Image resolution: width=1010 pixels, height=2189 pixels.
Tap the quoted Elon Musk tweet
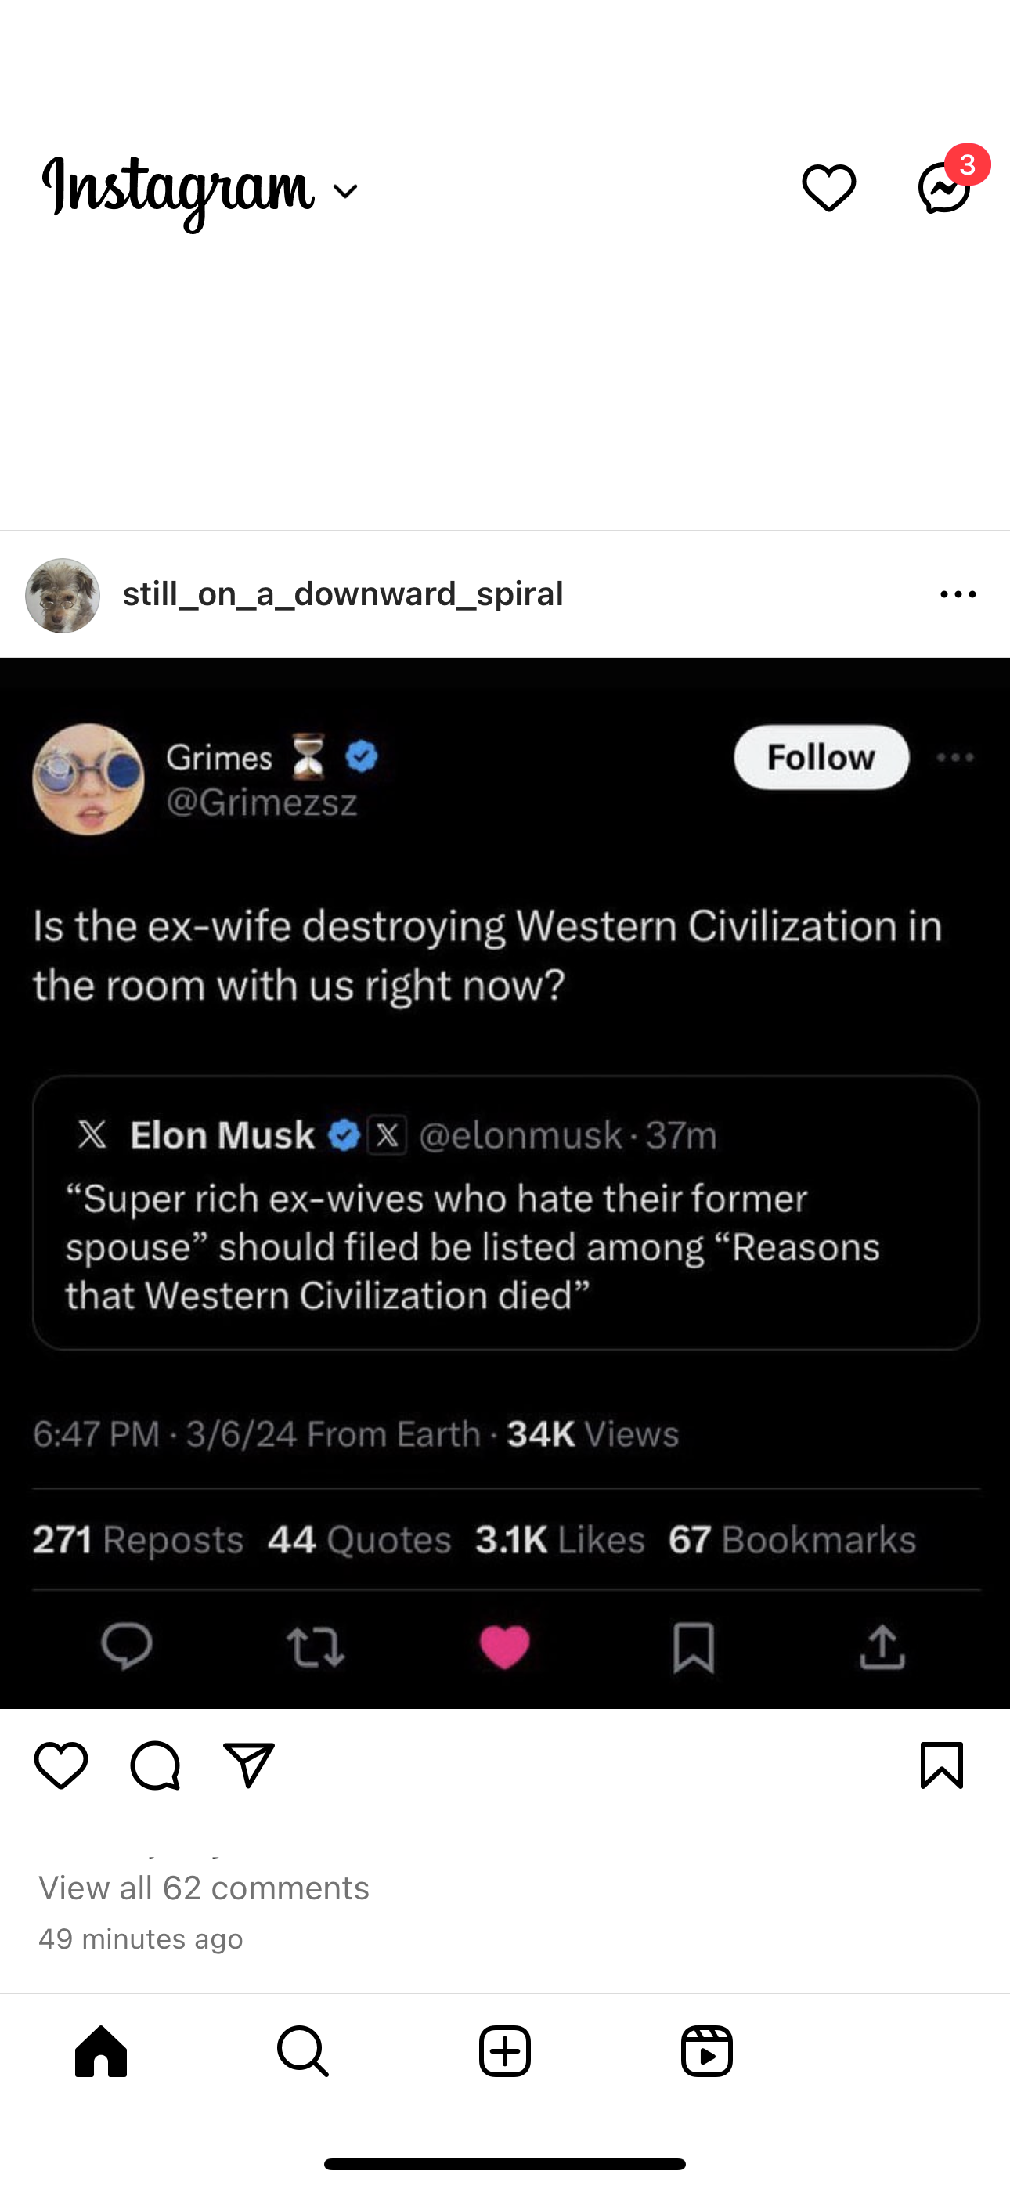coord(506,1213)
